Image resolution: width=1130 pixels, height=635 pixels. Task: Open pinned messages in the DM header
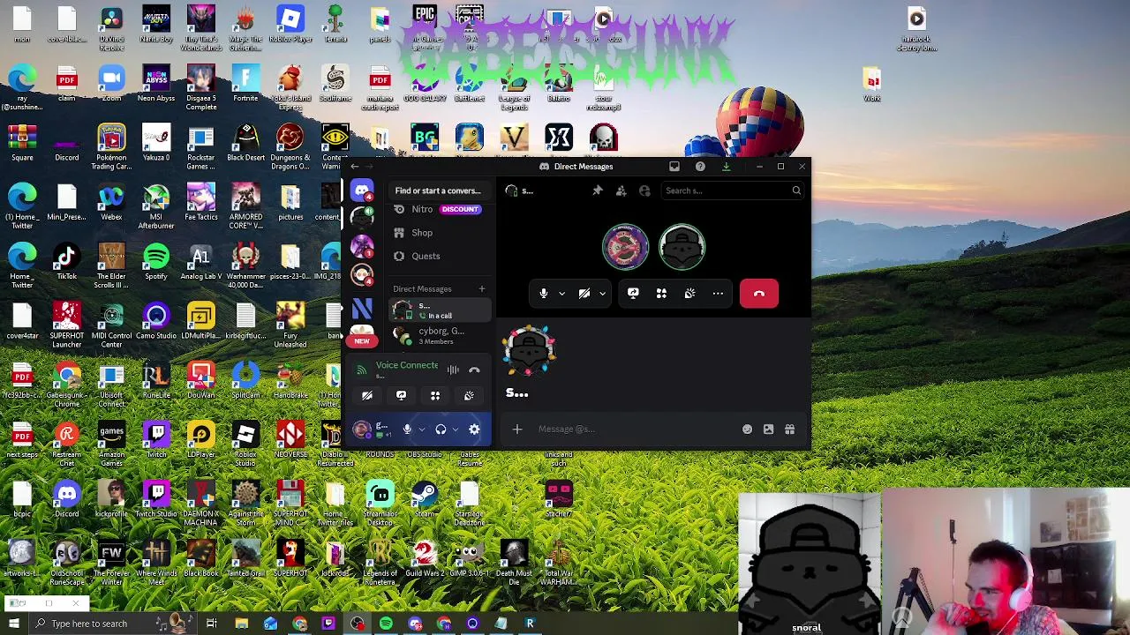[598, 190]
